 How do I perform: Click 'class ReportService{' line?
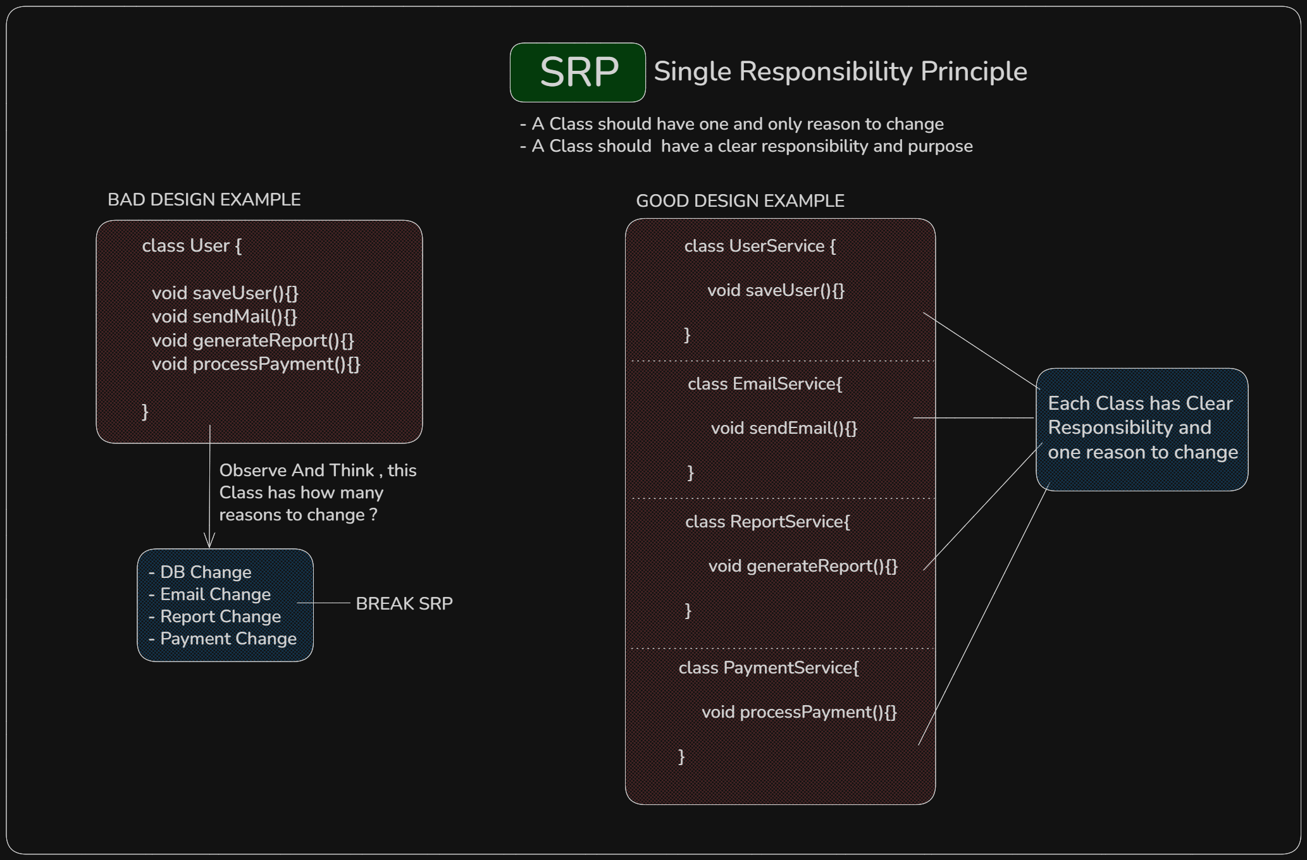(768, 522)
